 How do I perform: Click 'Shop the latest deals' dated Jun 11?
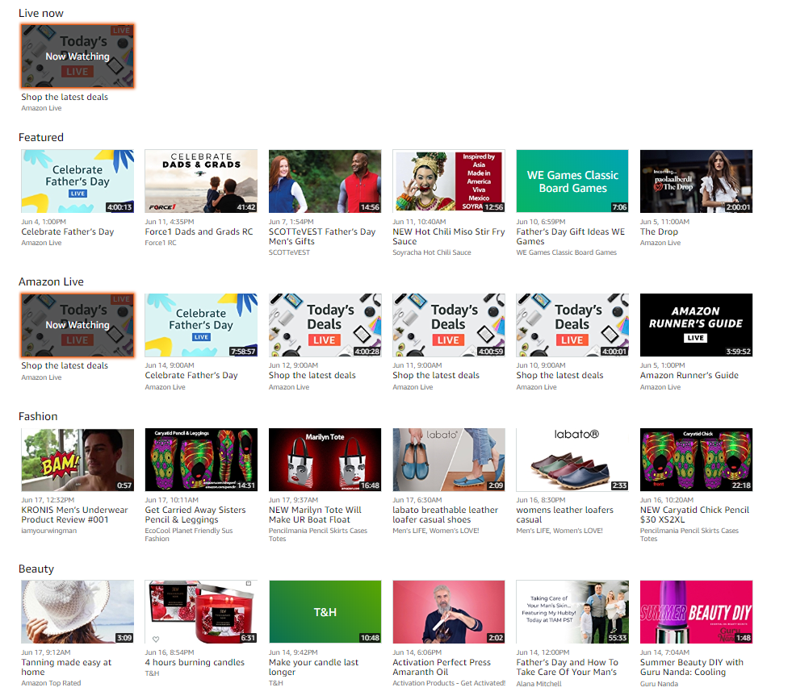tap(436, 376)
